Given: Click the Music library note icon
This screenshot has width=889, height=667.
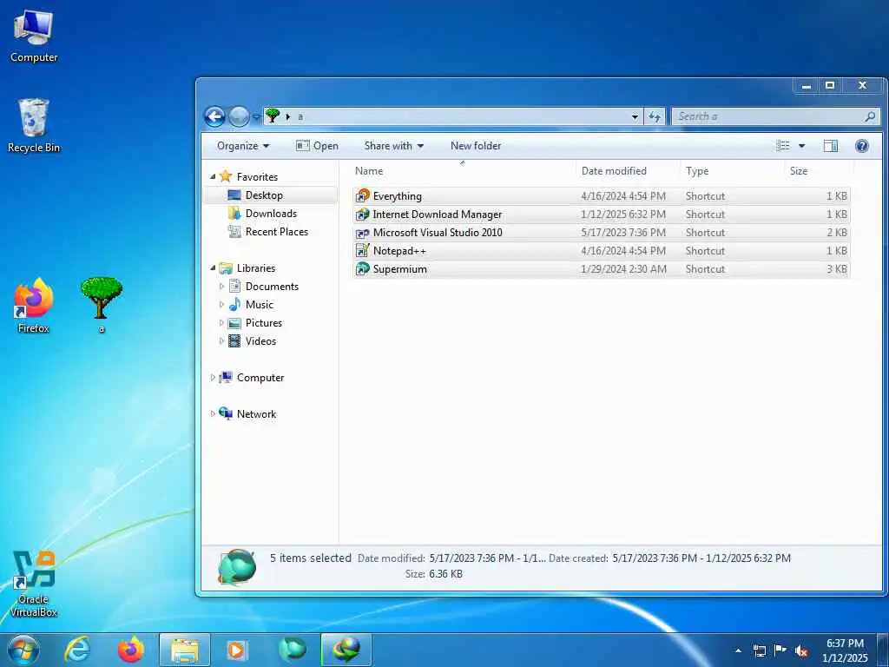Looking at the screenshot, I should 234,305.
